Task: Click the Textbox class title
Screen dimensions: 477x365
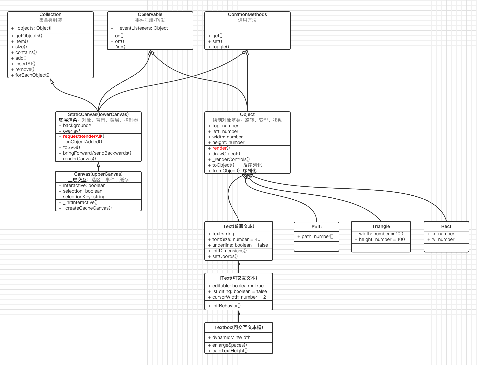Action: [238, 327]
